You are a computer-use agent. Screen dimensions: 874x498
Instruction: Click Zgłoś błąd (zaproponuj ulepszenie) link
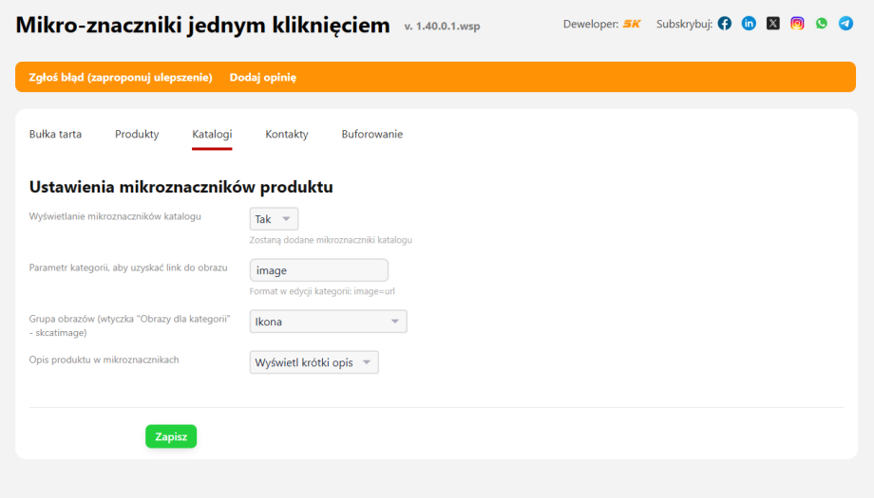click(x=121, y=78)
